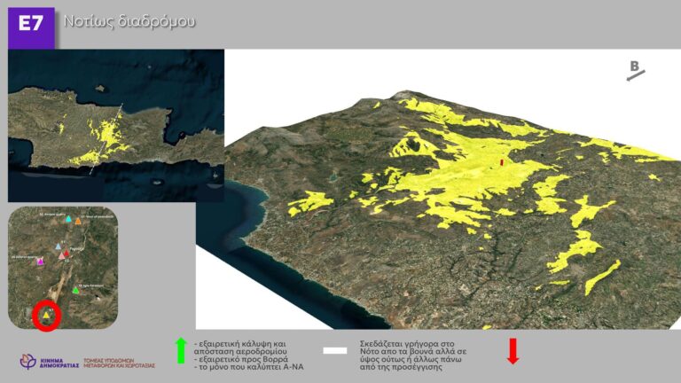
Task: Click the red down arrow in the legend
Action: (513, 351)
